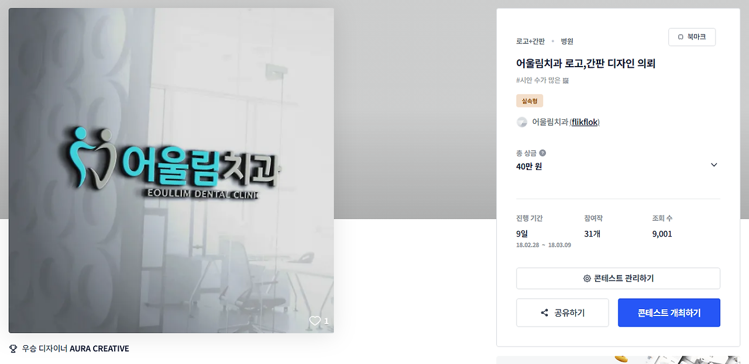Toggle the 북마크 bookmark button

click(692, 37)
